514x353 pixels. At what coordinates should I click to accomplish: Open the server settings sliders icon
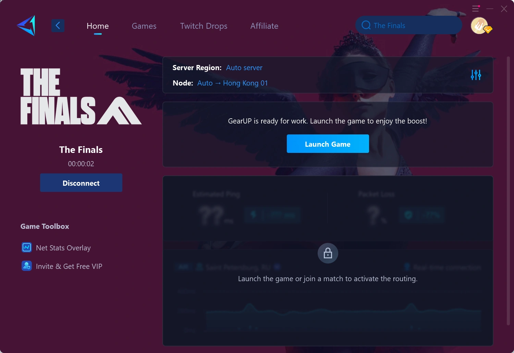[476, 75]
